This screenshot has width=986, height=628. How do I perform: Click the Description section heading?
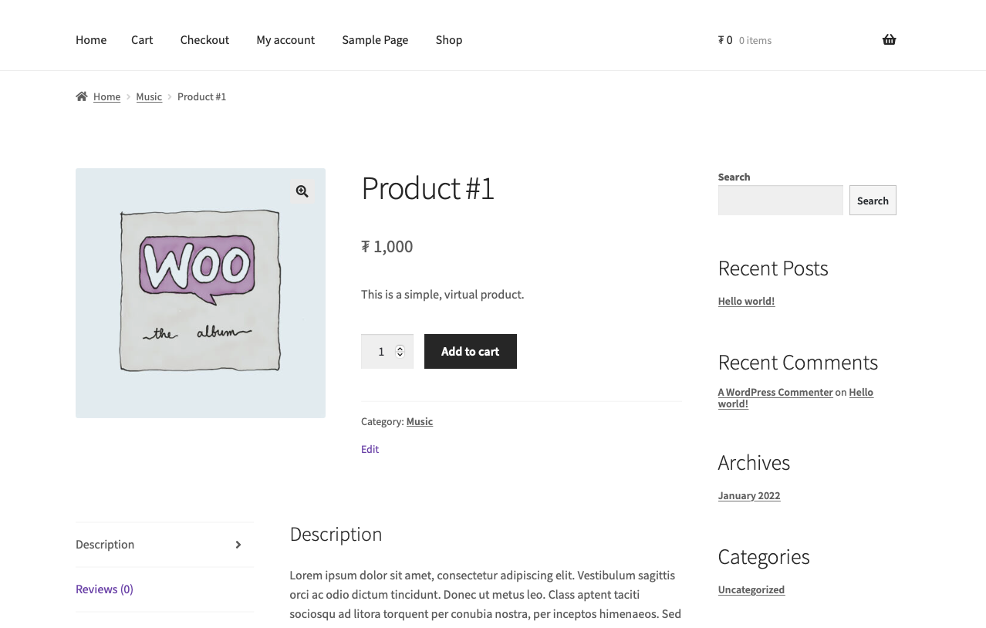point(336,534)
